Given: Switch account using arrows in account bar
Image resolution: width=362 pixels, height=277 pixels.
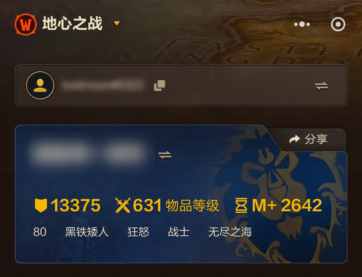Looking at the screenshot, I should click(x=322, y=86).
